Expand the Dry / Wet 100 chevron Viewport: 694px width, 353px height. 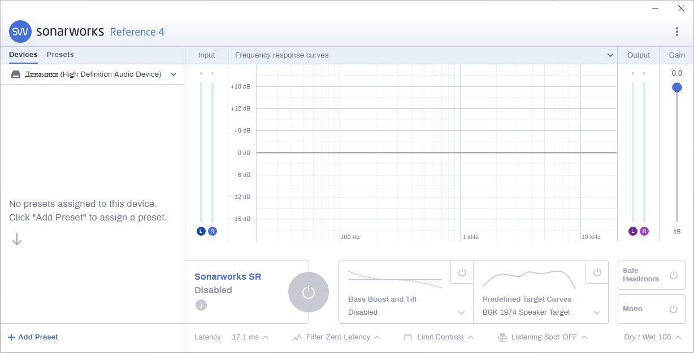tap(678, 337)
